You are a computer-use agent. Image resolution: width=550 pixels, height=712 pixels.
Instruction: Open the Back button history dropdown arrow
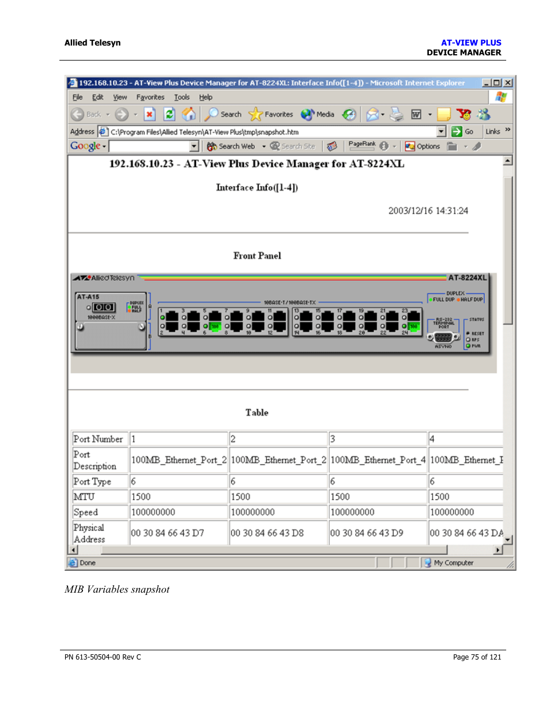pyautogui.click(x=108, y=114)
